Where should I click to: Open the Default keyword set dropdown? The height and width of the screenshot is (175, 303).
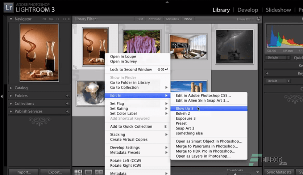pos(278,81)
